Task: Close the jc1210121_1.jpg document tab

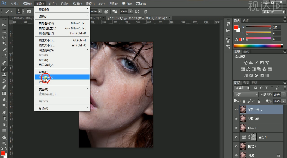Action: coord(169,18)
